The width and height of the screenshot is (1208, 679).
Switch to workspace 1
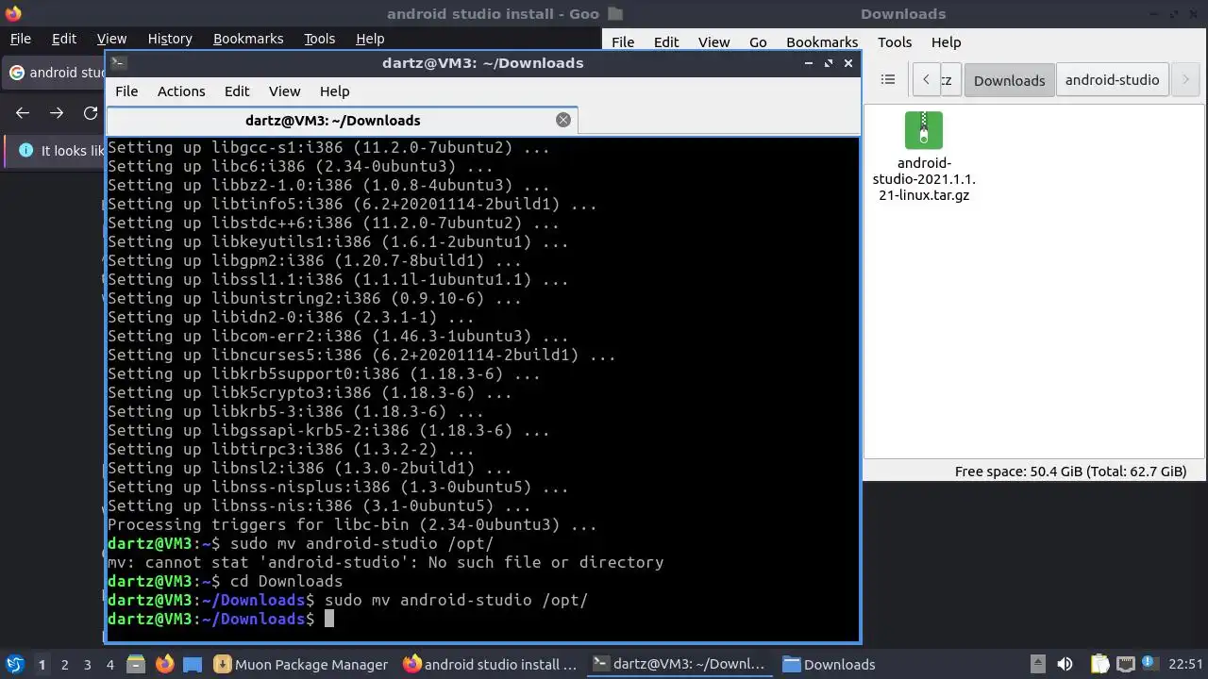tap(42, 665)
